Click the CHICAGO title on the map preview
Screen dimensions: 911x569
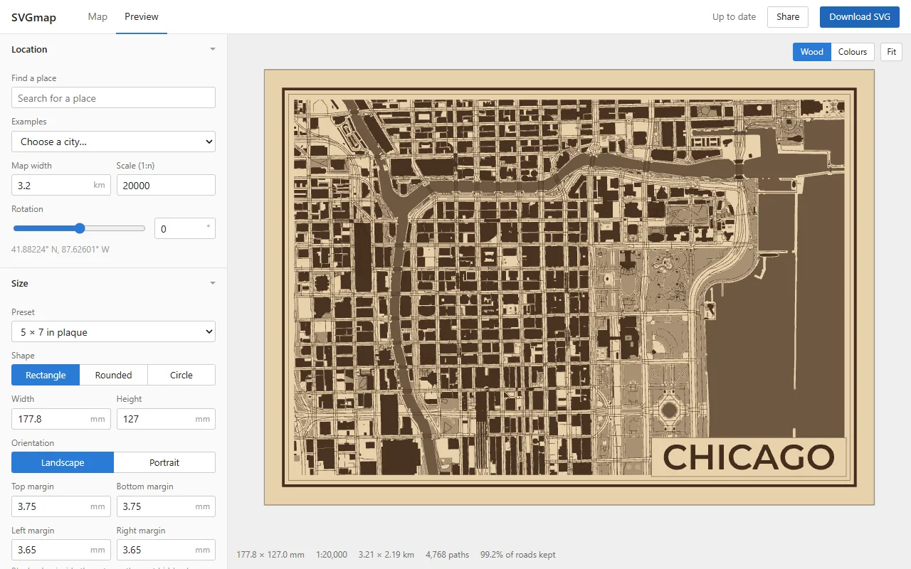[749, 457]
